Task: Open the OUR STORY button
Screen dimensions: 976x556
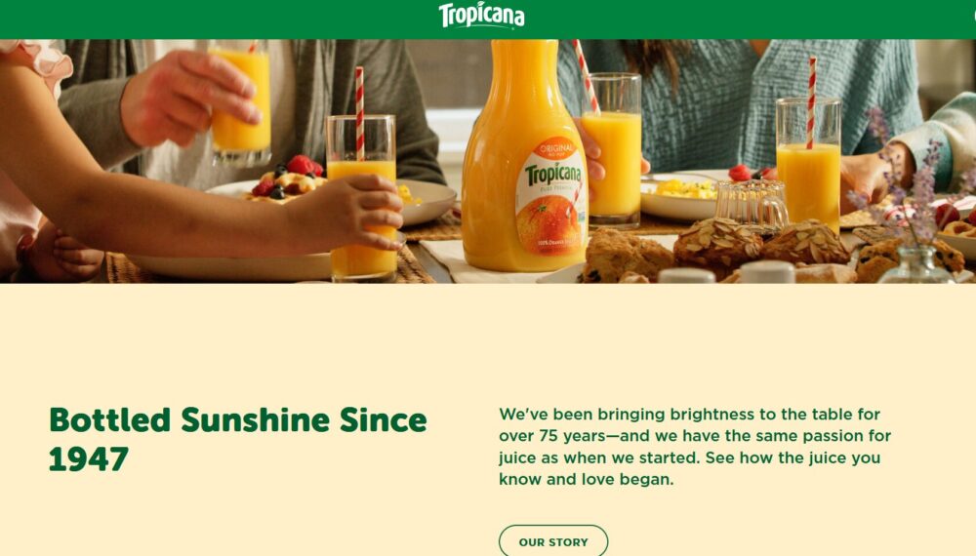Action: (552, 541)
